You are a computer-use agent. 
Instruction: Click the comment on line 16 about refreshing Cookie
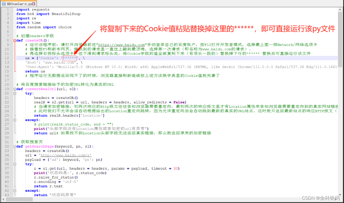tap(122, 76)
